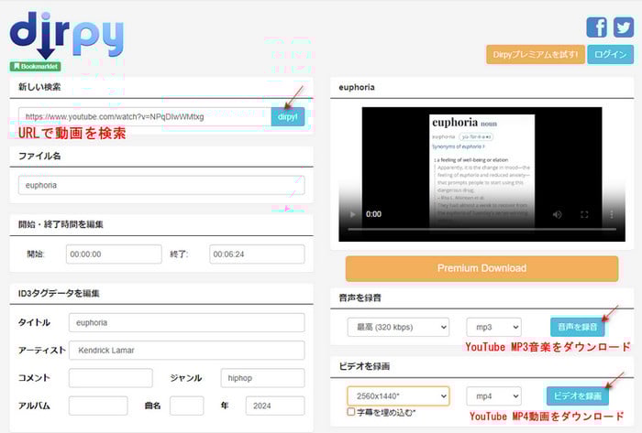Click the ファイル名 input containing euphoria
The height and width of the screenshot is (433, 642).
coord(161,185)
